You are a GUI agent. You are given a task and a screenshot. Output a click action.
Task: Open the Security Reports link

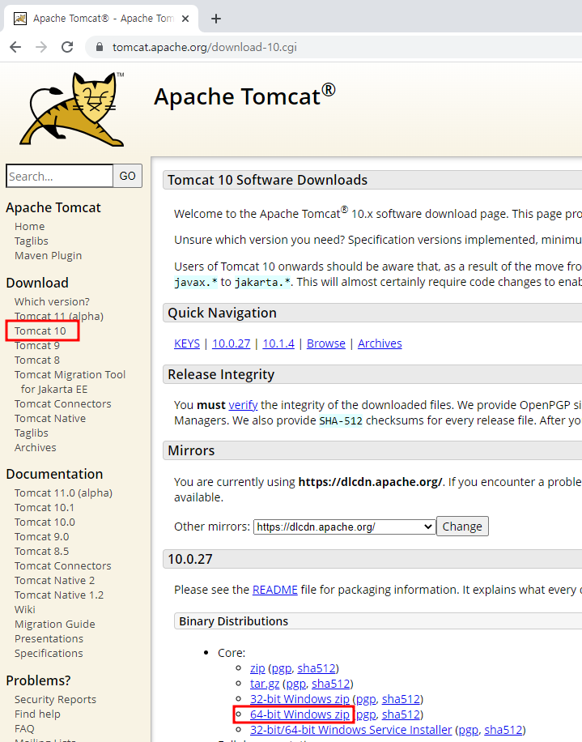click(55, 699)
